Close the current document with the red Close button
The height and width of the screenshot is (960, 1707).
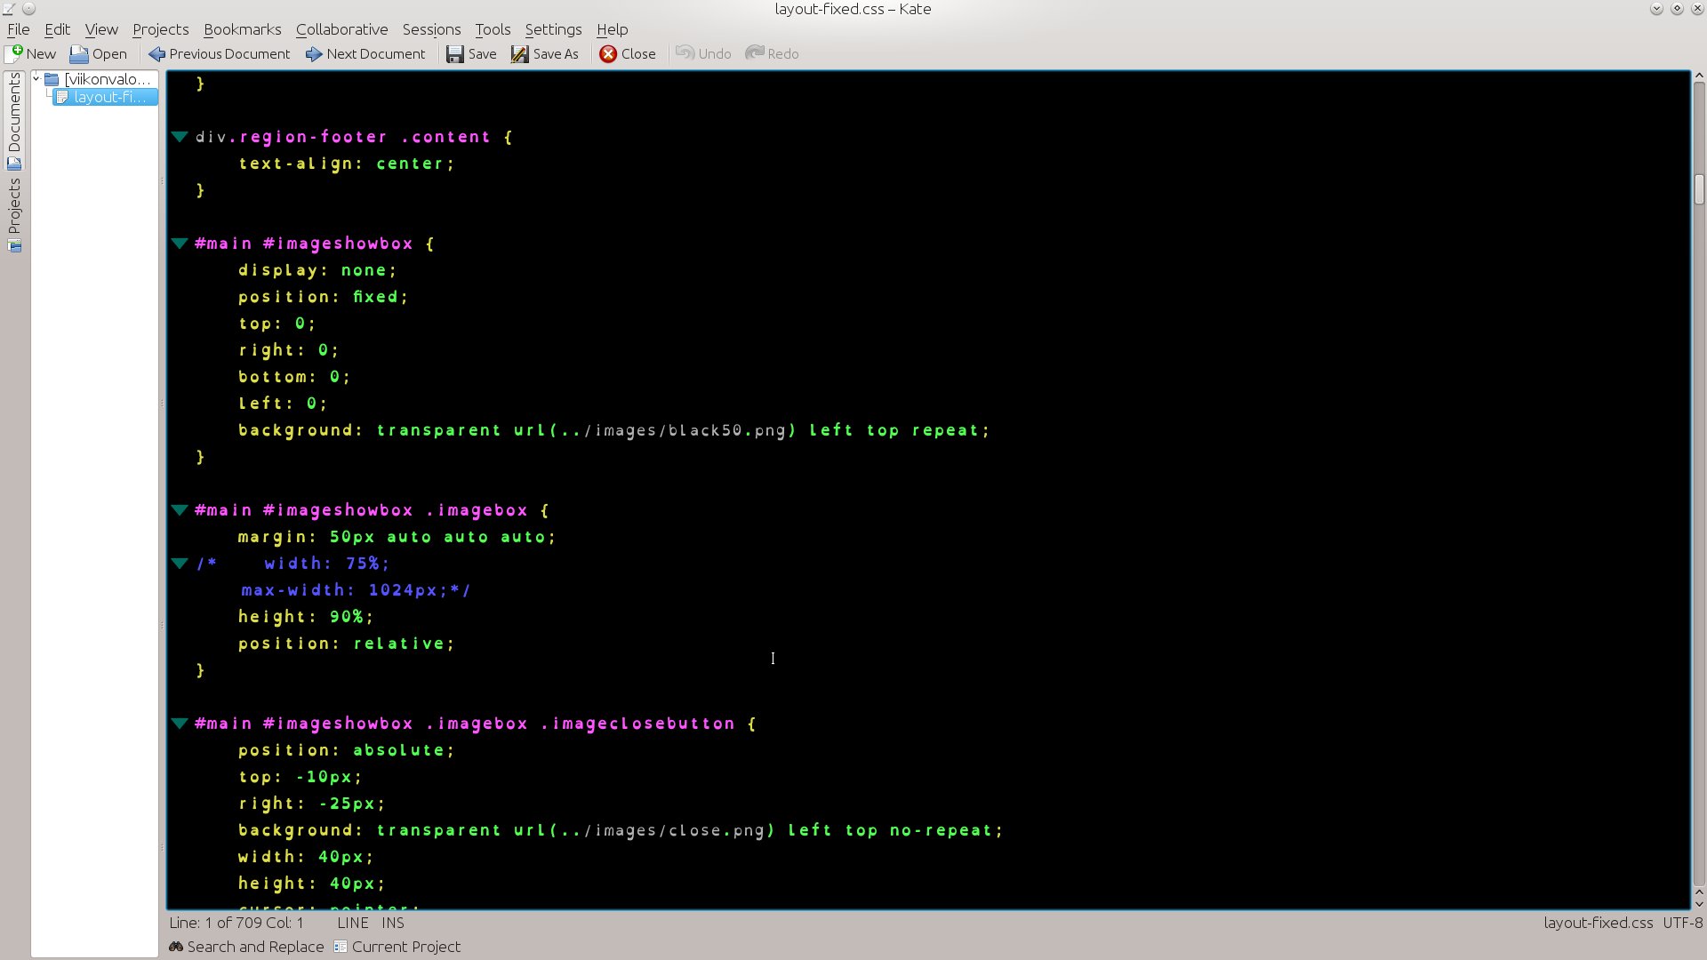pos(628,53)
